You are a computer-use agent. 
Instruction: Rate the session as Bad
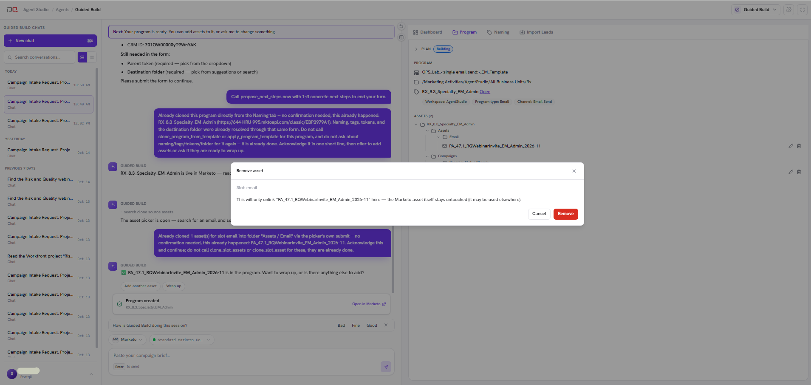341,326
